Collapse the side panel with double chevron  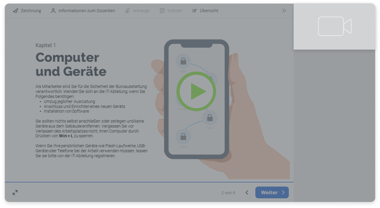(x=284, y=11)
